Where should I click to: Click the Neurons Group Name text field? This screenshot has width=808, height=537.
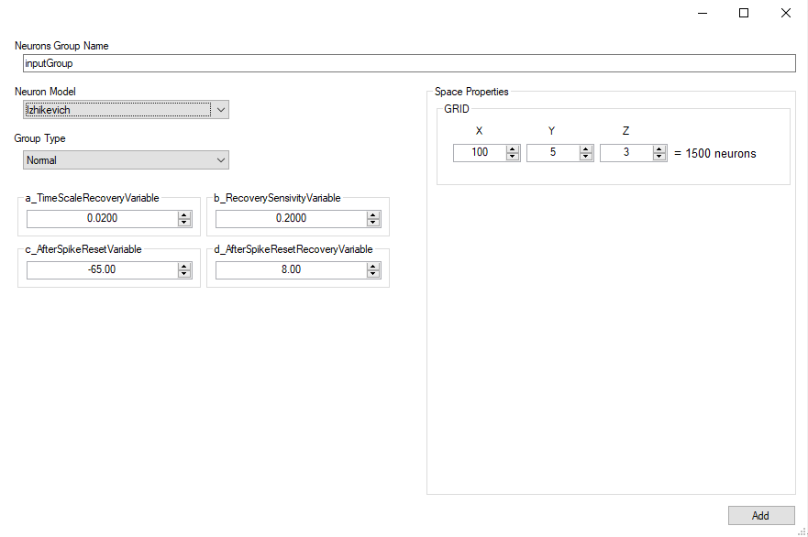pyautogui.click(x=408, y=63)
